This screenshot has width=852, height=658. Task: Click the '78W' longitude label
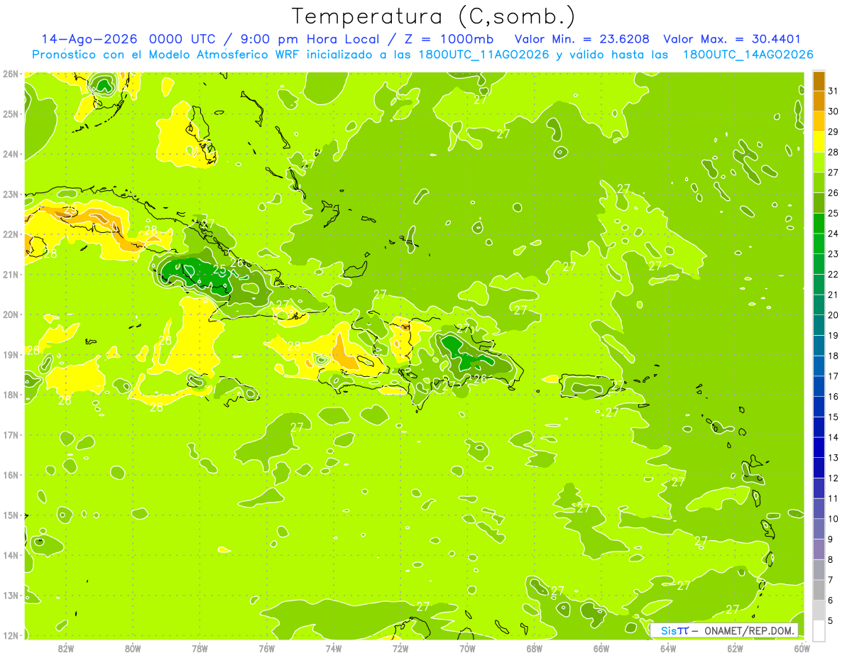pos(200,649)
